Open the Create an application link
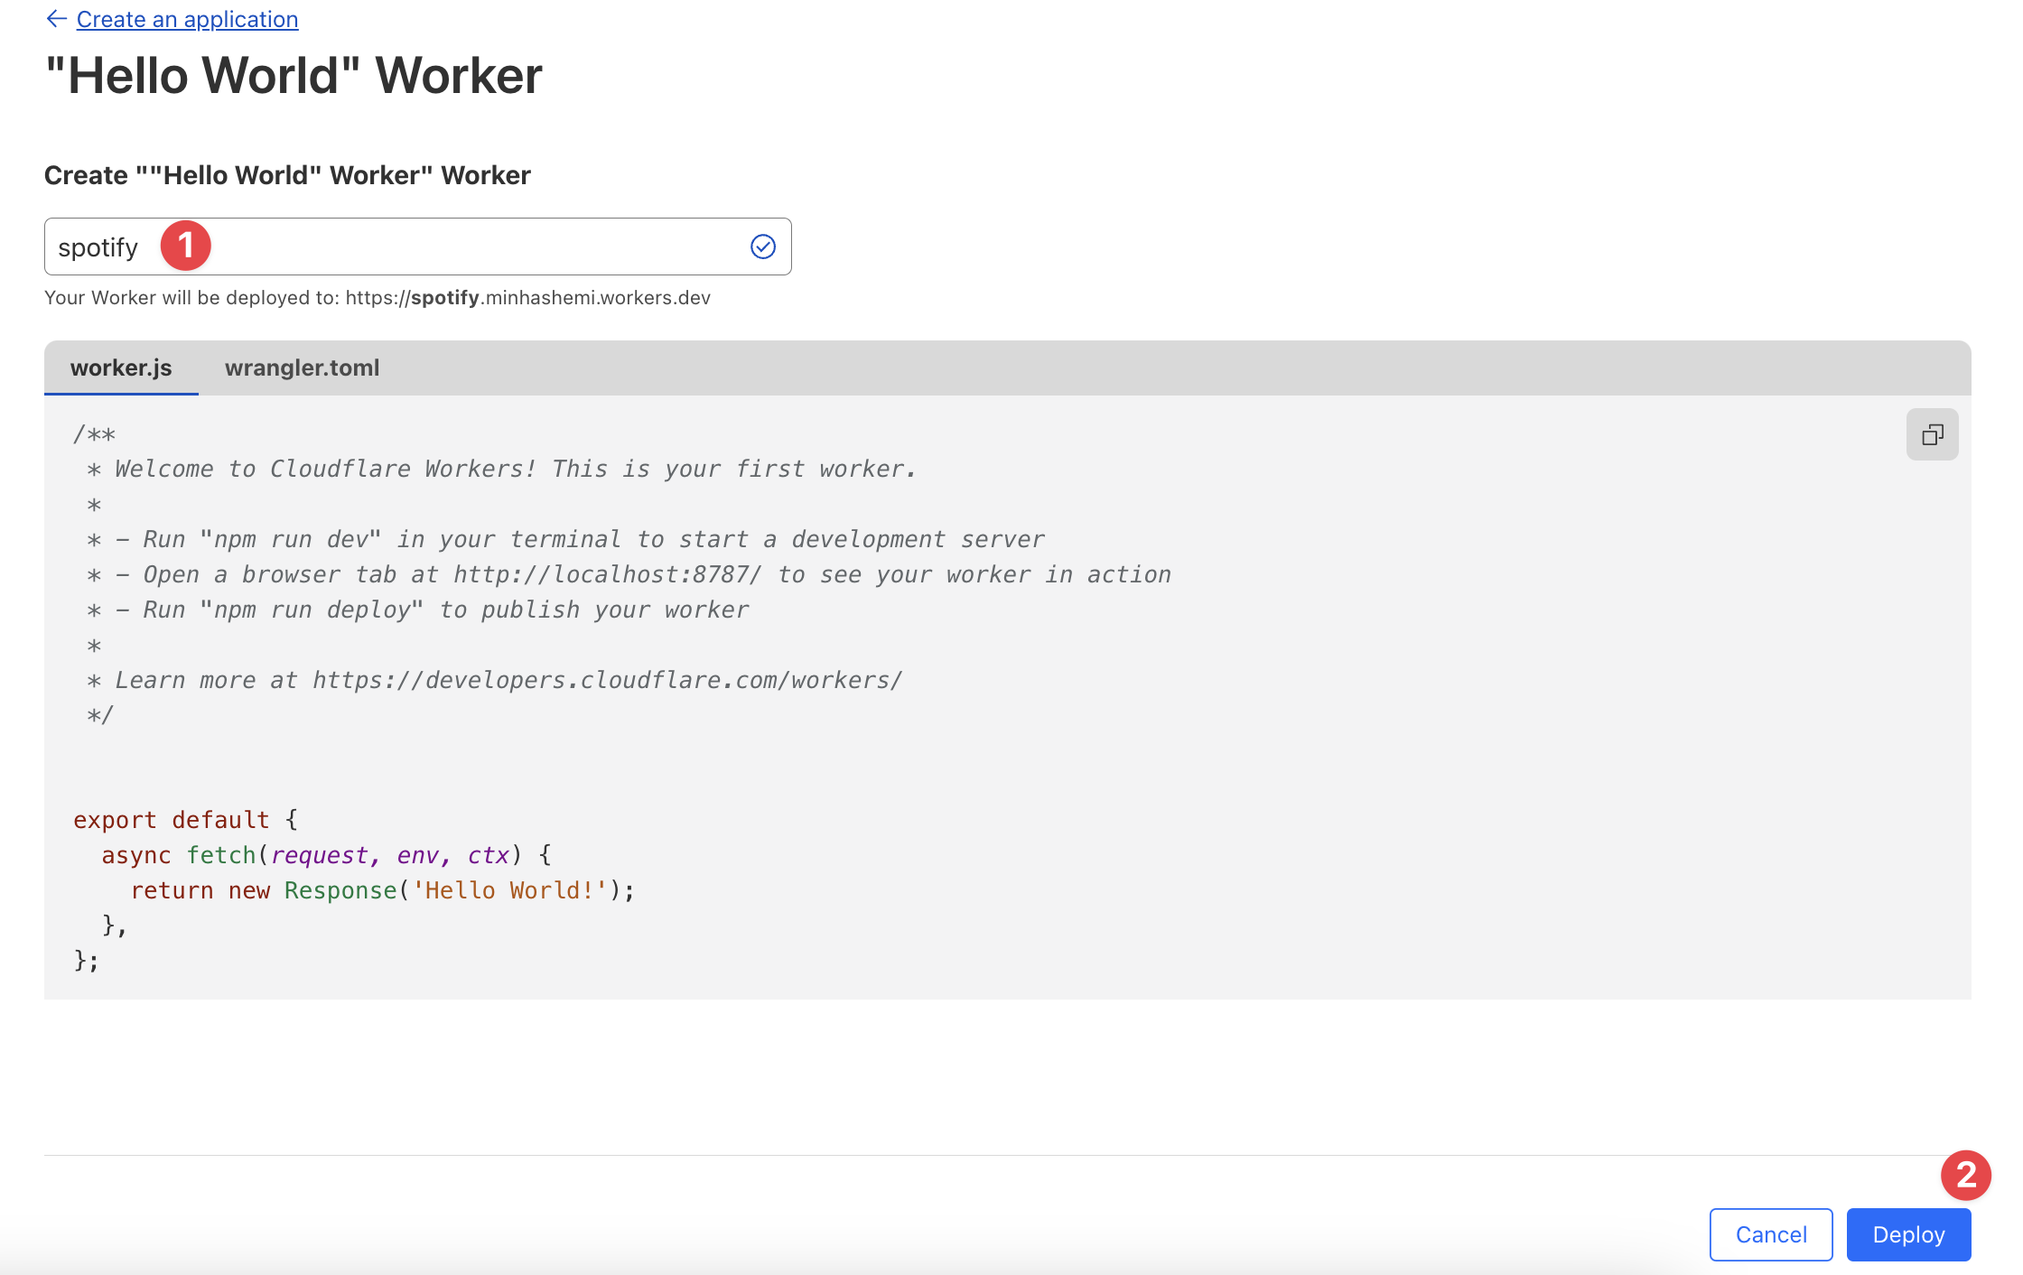 click(x=187, y=19)
